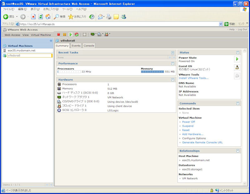Image resolution: width=250 pixels, height=194 pixels.
Task: Click the IE Home button
Action: pos(48,17)
